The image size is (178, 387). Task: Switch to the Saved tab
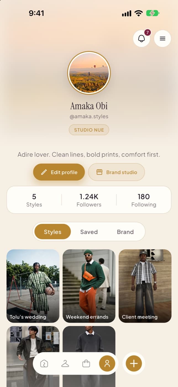[89, 232]
